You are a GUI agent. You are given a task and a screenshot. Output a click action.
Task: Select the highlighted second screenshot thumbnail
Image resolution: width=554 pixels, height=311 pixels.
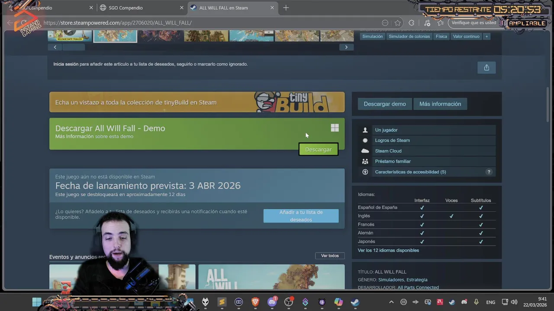point(115,36)
